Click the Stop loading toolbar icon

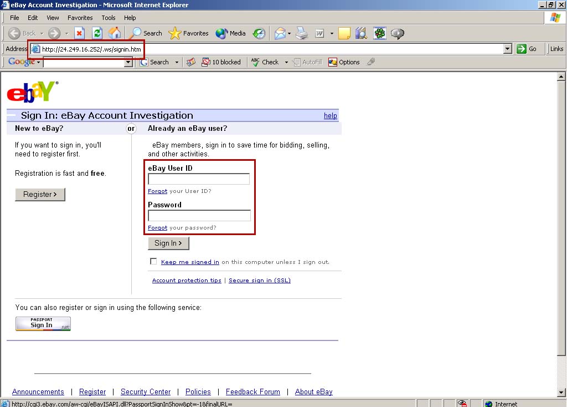point(79,33)
